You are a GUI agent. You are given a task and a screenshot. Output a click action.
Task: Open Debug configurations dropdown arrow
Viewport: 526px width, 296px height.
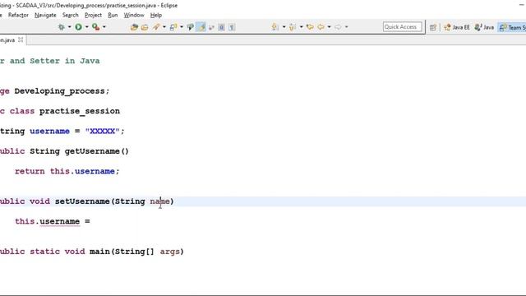point(69,27)
